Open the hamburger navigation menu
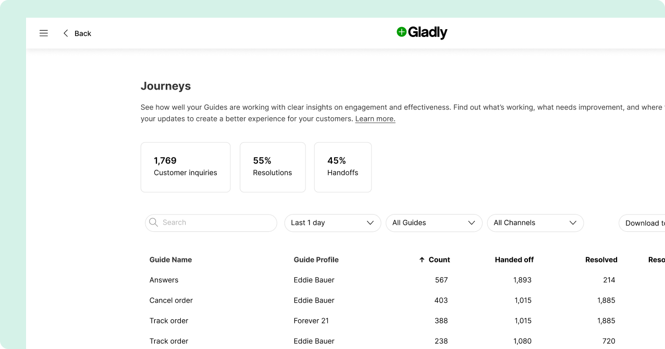This screenshot has height=349, width=665. pyautogui.click(x=44, y=33)
